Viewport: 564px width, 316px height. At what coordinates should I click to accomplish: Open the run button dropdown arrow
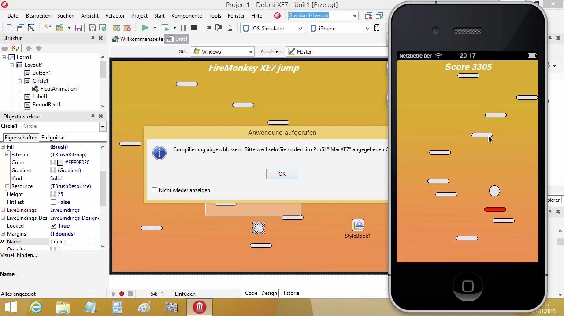click(x=155, y=28)
